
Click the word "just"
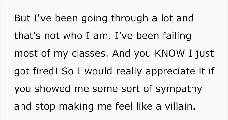point(205,54)
